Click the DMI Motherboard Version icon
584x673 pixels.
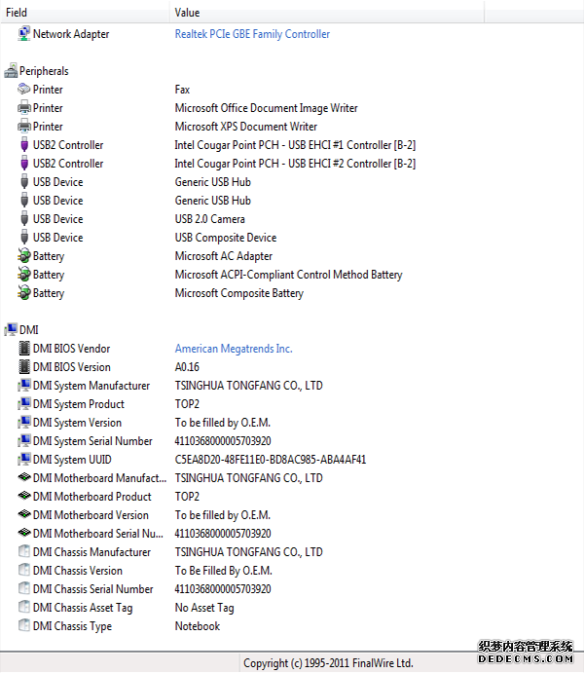coord(24,514)
